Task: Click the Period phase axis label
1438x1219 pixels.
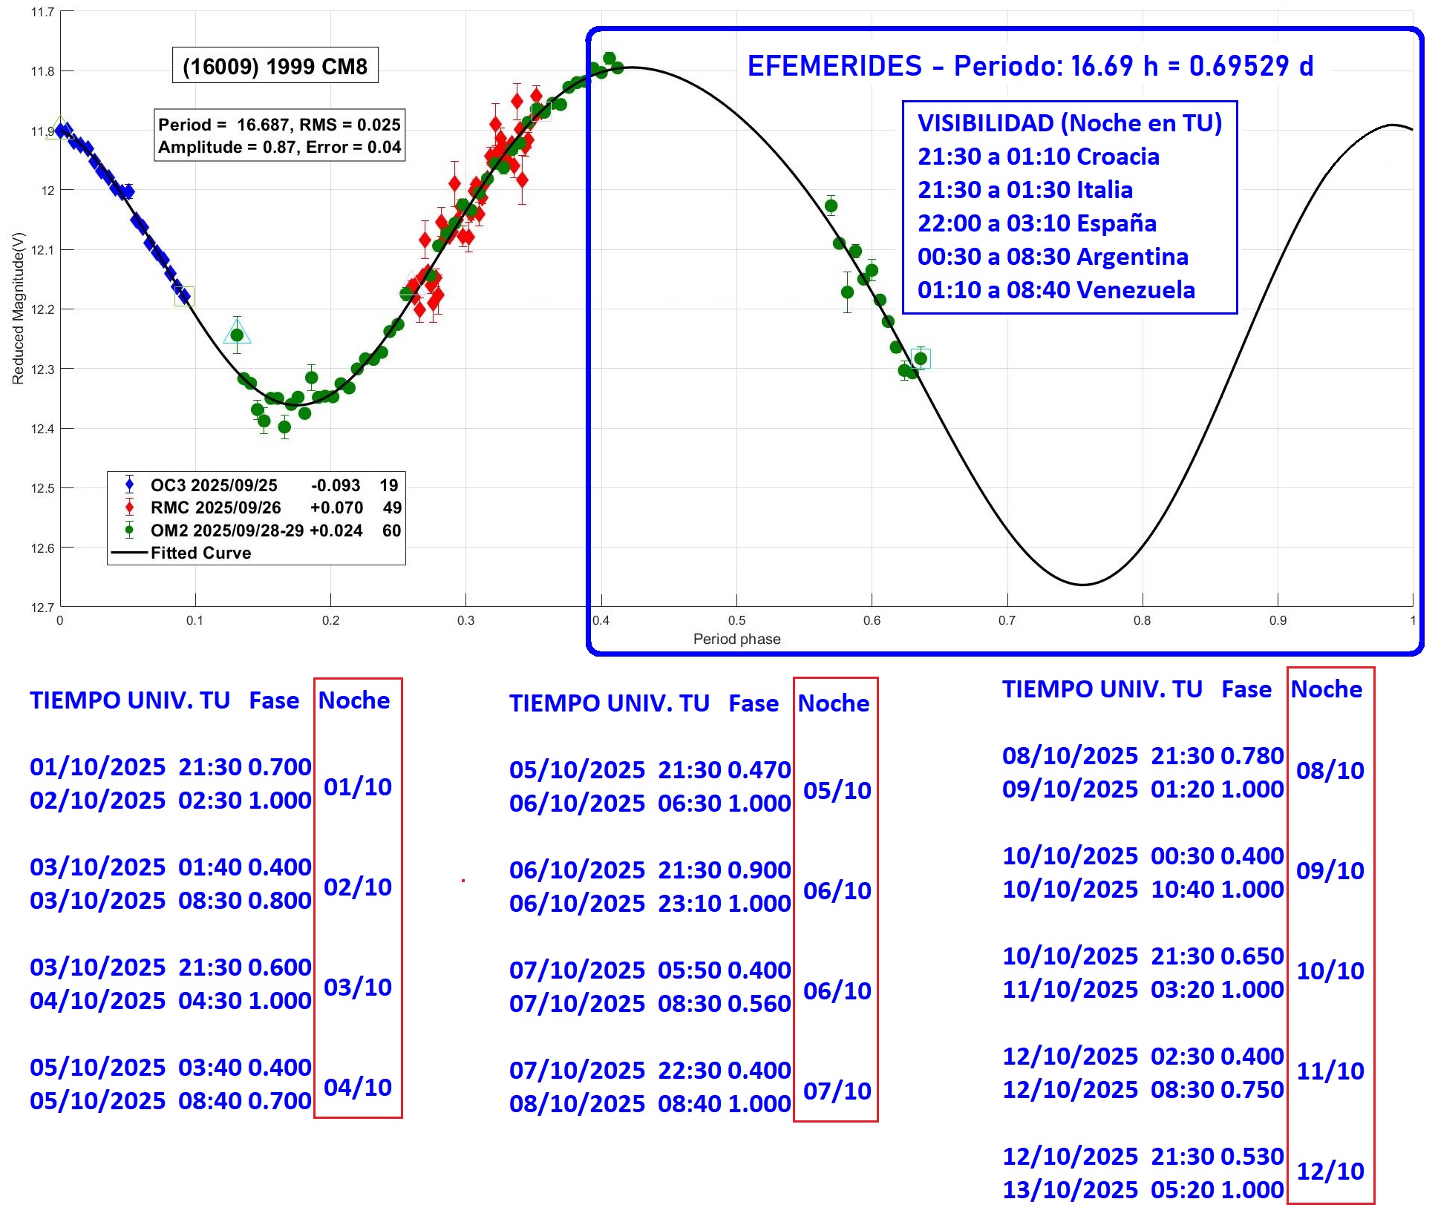Action: (x=736, y=639)
